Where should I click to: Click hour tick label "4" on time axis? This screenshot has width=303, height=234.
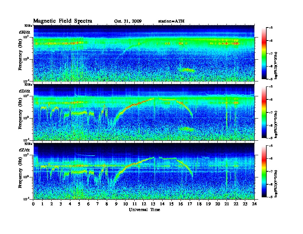click(x=70, y=204)
